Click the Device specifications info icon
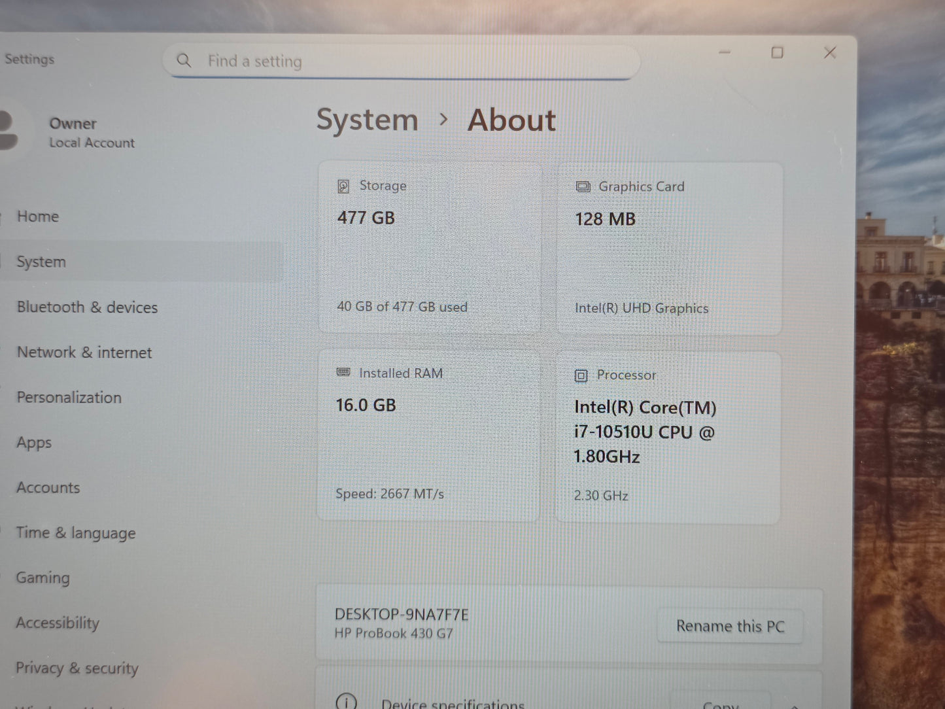The image size is (945, 709). 346,701
